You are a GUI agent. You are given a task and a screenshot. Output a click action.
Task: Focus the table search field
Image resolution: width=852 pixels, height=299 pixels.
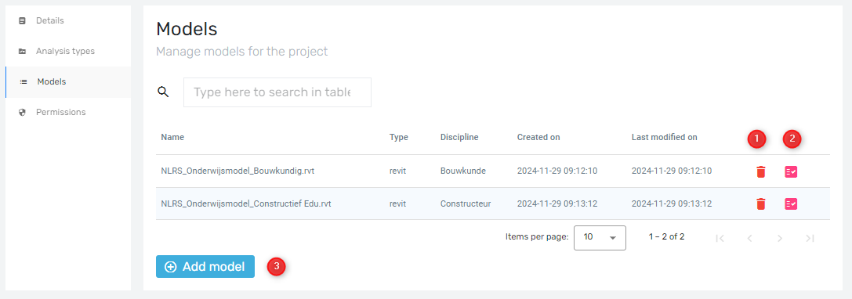[x=277, y=92]
